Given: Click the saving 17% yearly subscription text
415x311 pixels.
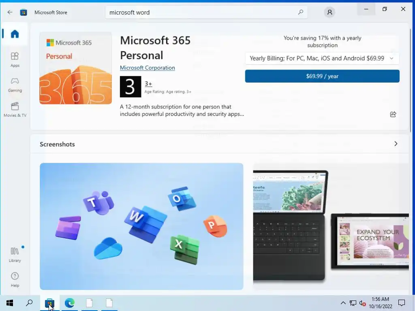Looking at the screenshot, I should tap(322, 42).
